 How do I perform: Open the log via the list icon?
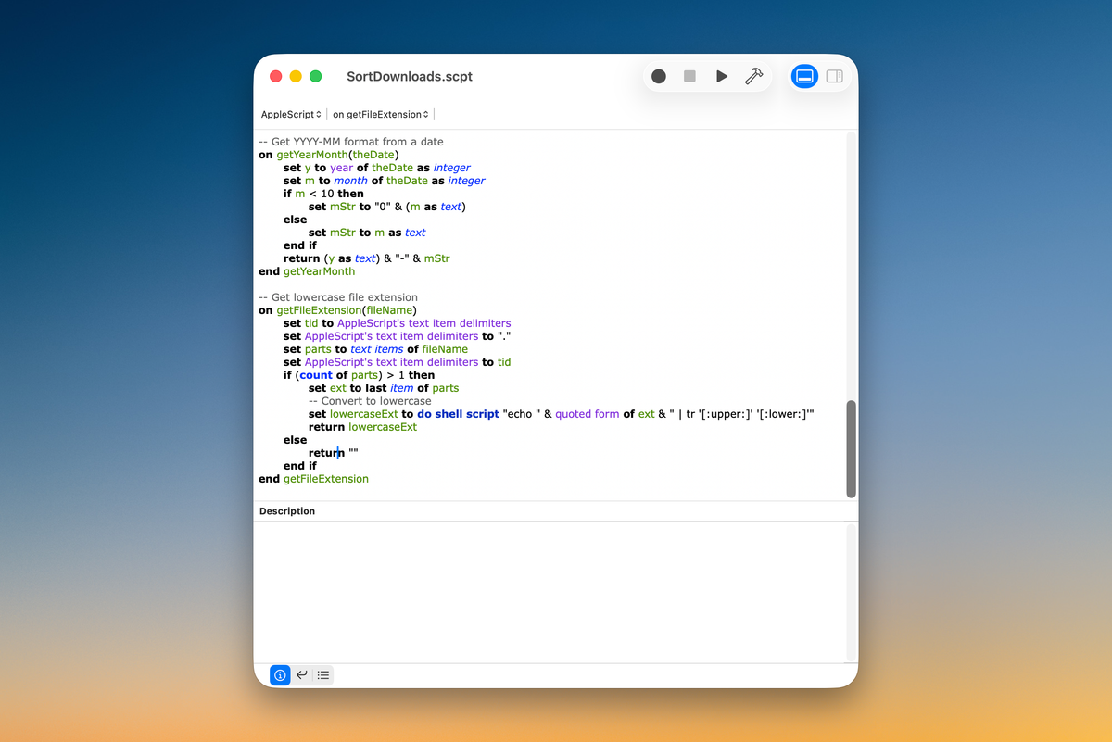click(322, 675)
